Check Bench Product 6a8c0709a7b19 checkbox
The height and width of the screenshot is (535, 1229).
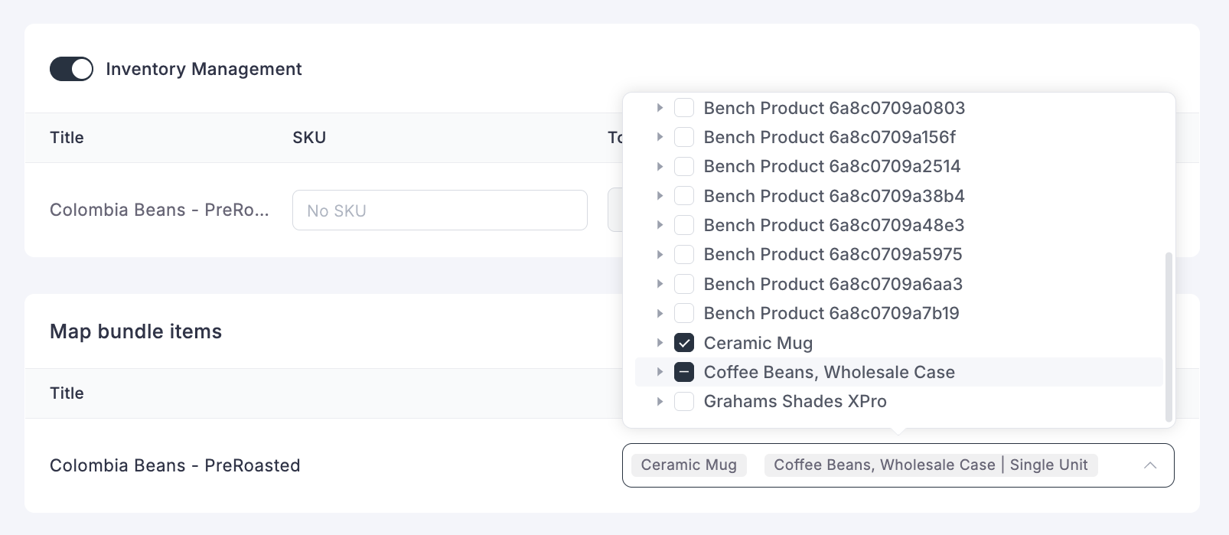tap(684, 313)
